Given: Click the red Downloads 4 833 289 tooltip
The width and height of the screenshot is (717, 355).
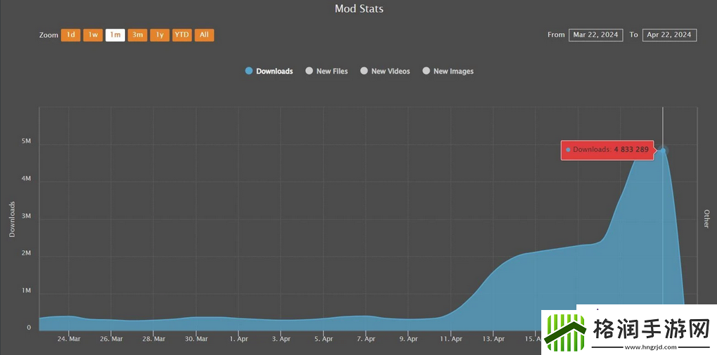Looking at the screenshot, I should click(x=608, y=150).
